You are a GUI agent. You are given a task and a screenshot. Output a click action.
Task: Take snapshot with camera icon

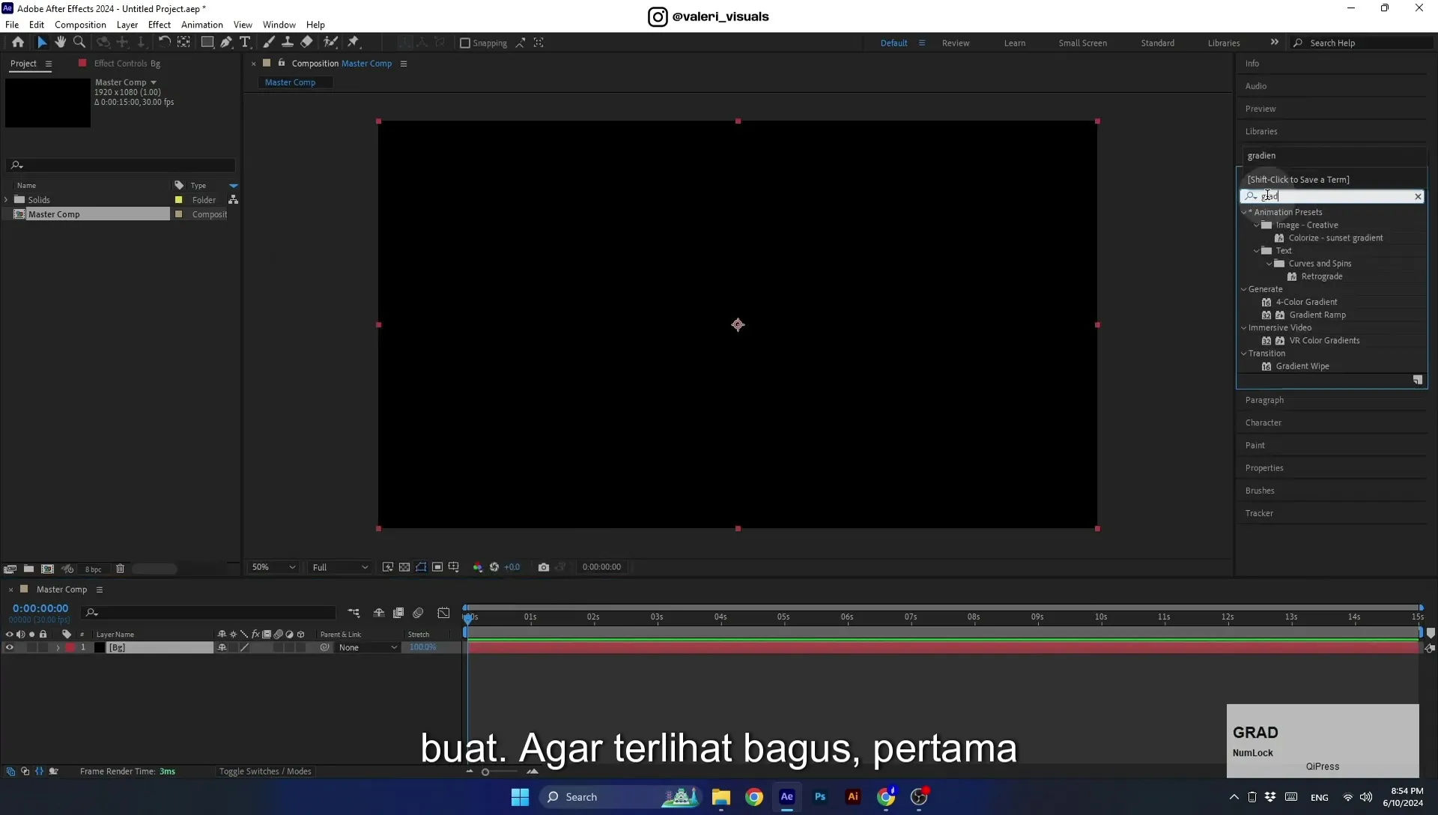click(x=544, y=567)
